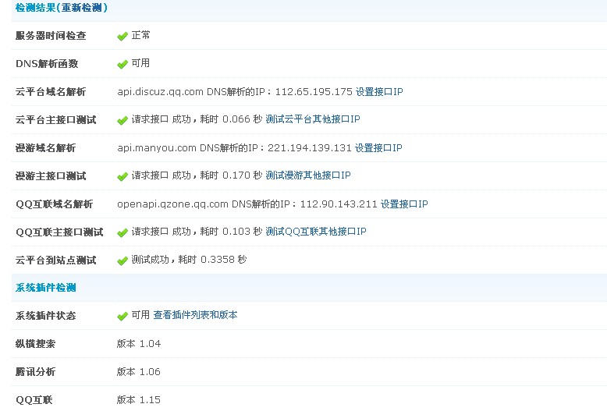
Task: Click 请求接口 成功，耗时 0.170 秒 text
Action: (197, 175)
